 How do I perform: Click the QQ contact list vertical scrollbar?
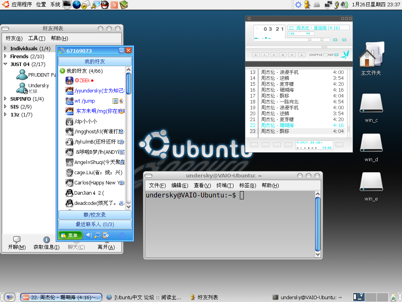(x=129, y=138)
